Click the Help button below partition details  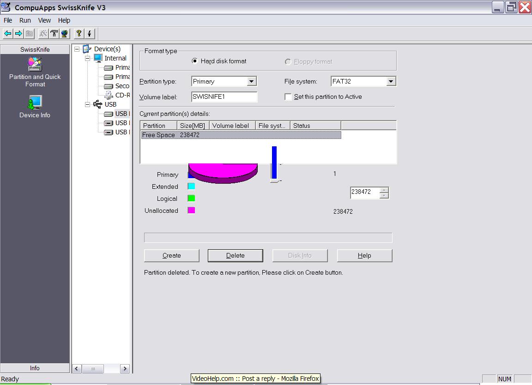(364, 255)
